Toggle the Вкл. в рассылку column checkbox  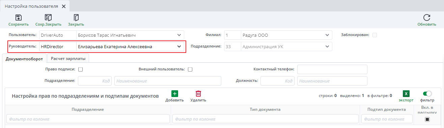point(427,119)
